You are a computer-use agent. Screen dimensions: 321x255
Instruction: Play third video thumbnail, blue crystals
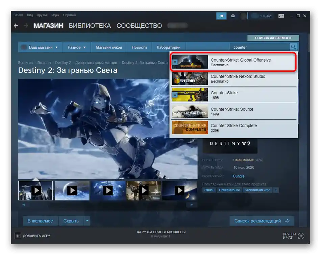click(108, 190)
